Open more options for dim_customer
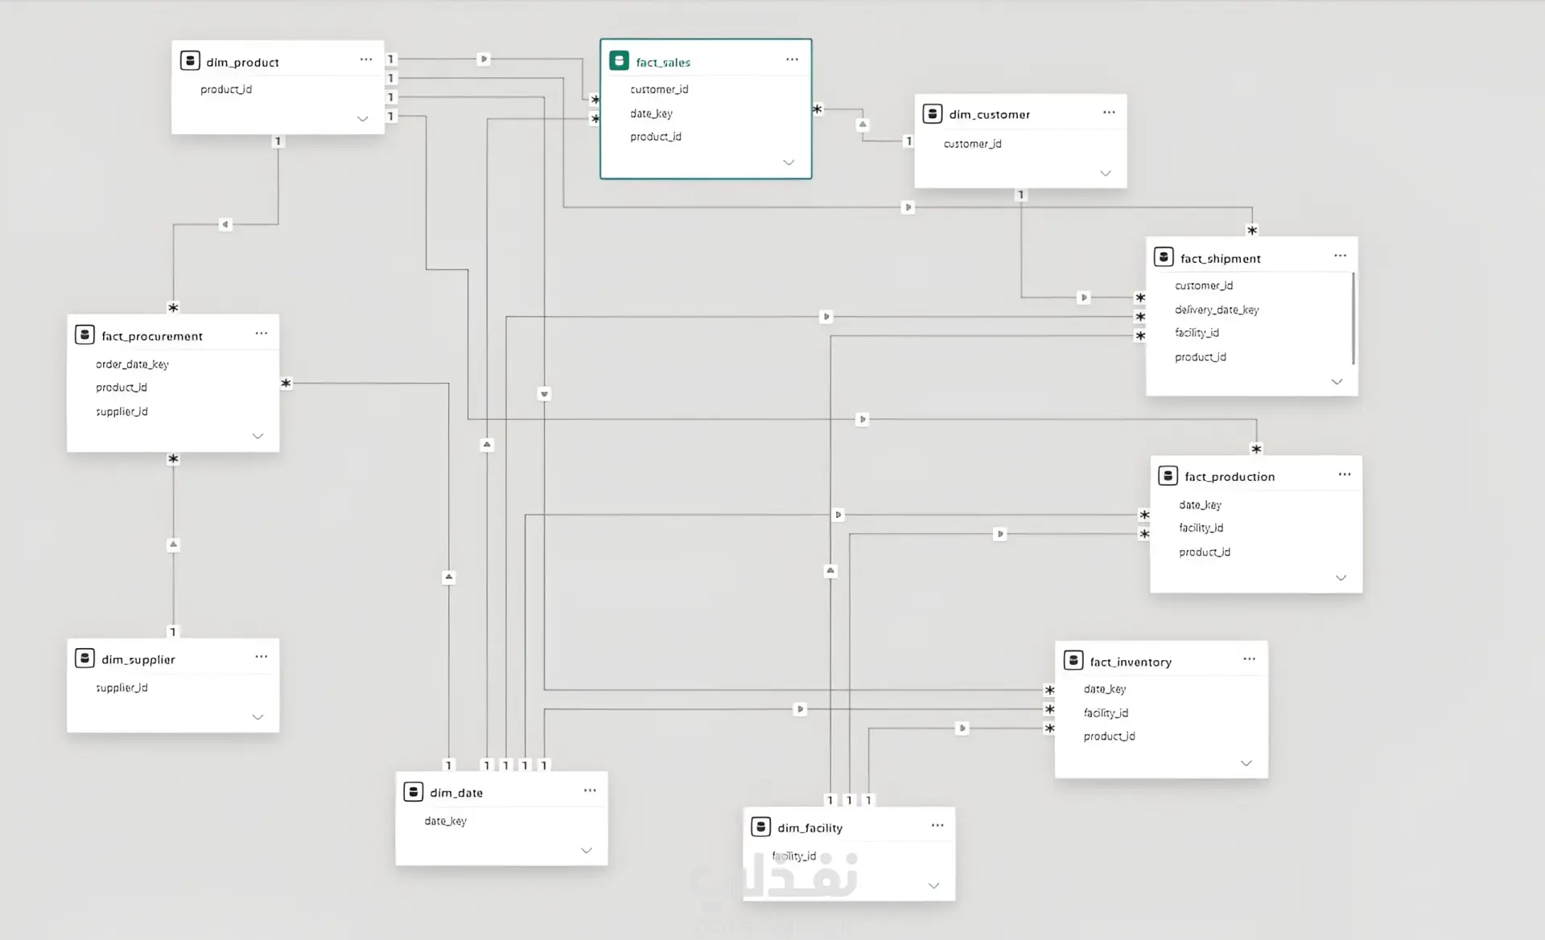The width and height of the screenshot is (1545, 940). [1109, 113]
